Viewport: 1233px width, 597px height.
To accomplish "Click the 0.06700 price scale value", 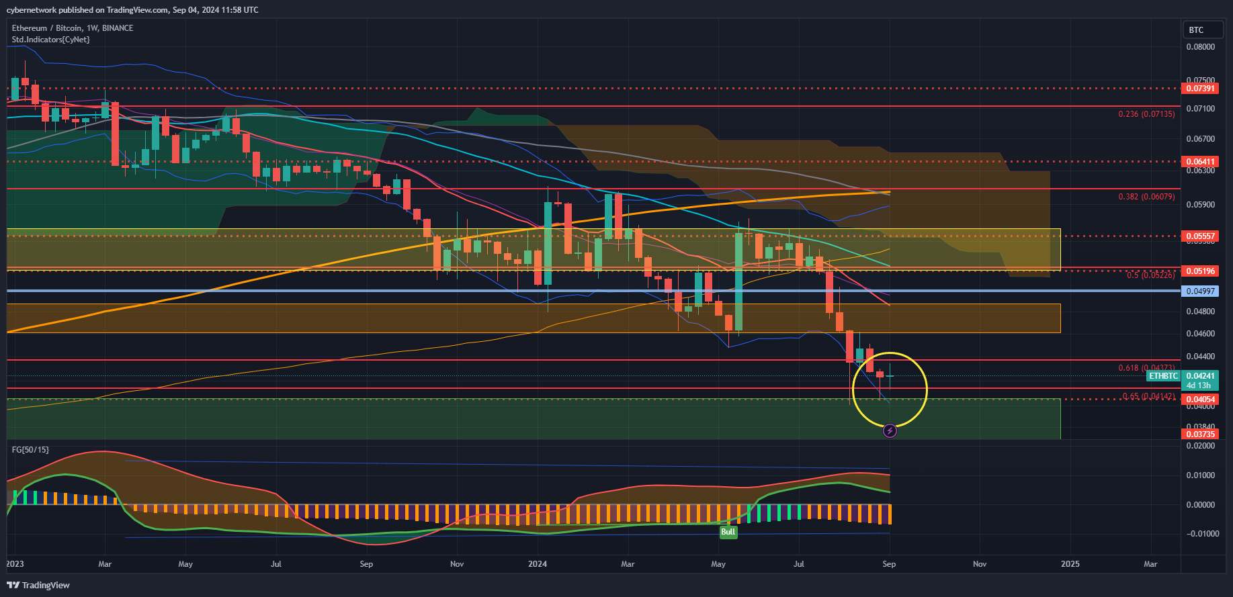I will pos(1201,140).
